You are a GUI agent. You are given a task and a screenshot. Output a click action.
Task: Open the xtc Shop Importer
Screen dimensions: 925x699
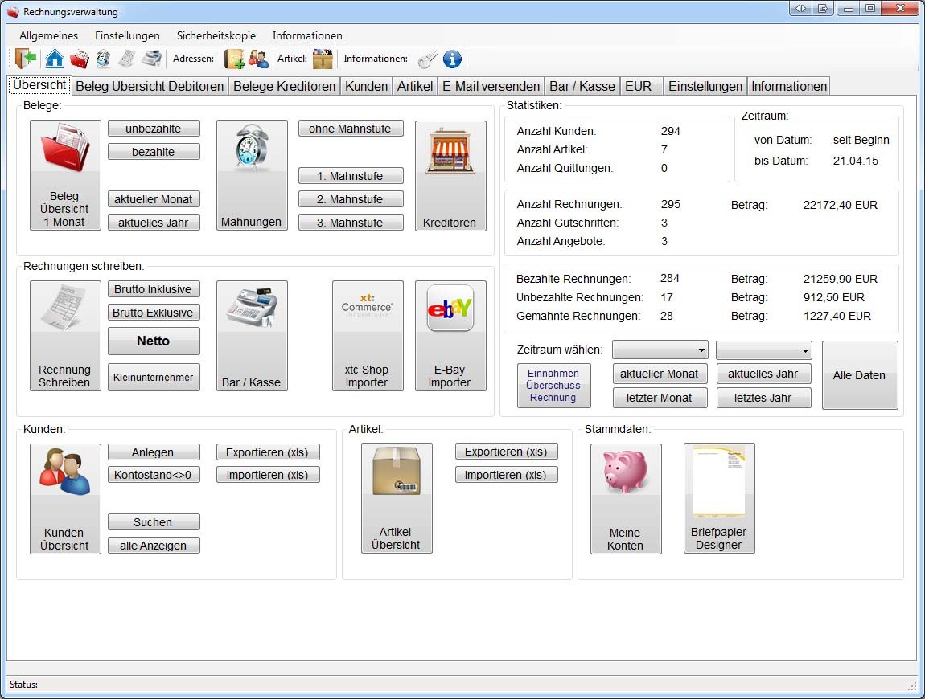367,336
